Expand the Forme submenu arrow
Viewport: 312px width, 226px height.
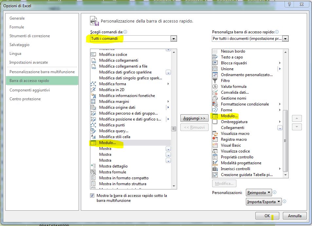[x=280, y=110]
